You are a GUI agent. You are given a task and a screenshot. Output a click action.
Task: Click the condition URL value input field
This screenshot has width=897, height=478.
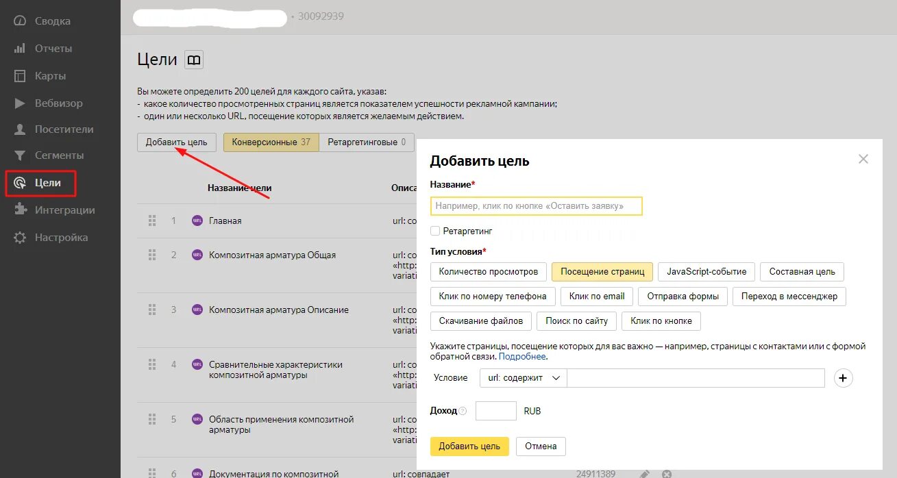[x=696, y=378]
